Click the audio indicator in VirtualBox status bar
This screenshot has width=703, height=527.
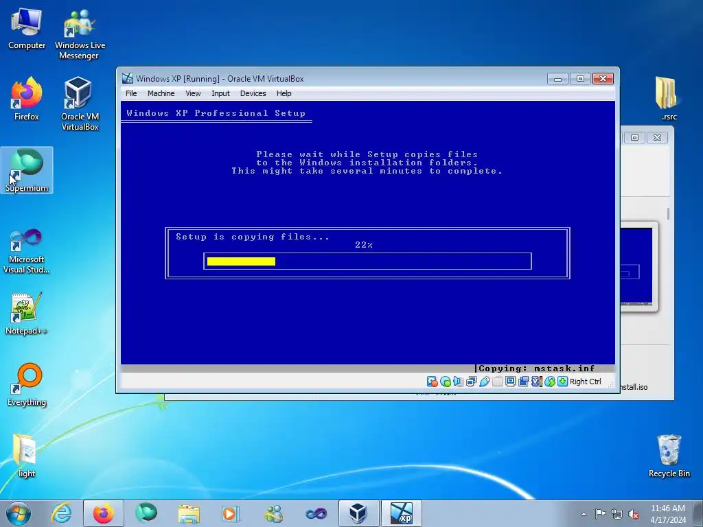pyautogui.click(x=458, y=382)
